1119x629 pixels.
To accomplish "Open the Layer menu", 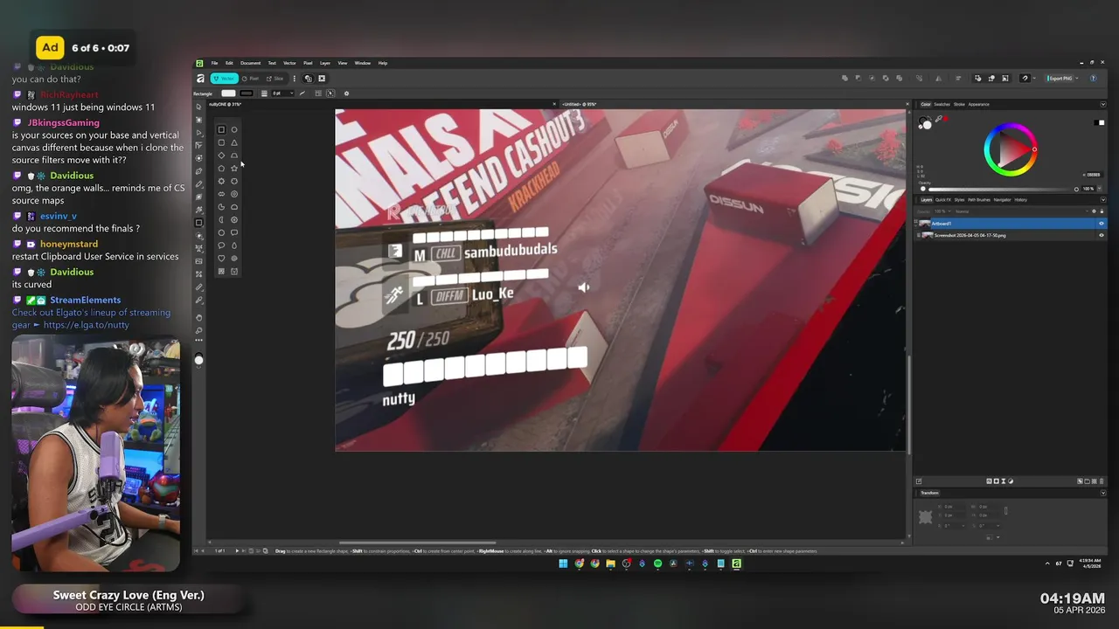I will (325, 63).
